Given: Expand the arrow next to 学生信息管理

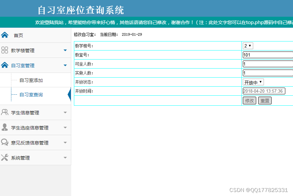Looking at the screenshot, I should click(x=65, y=112).
